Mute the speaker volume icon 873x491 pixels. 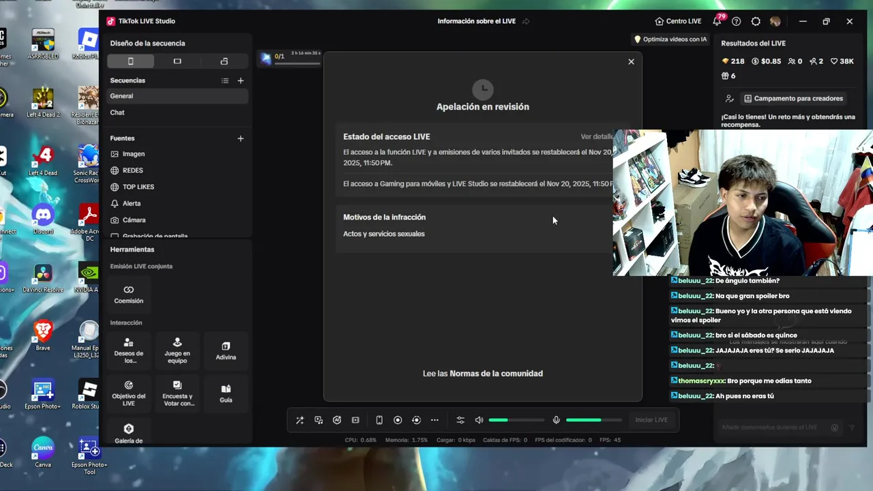pyautogui.click(x=479, y=420)
